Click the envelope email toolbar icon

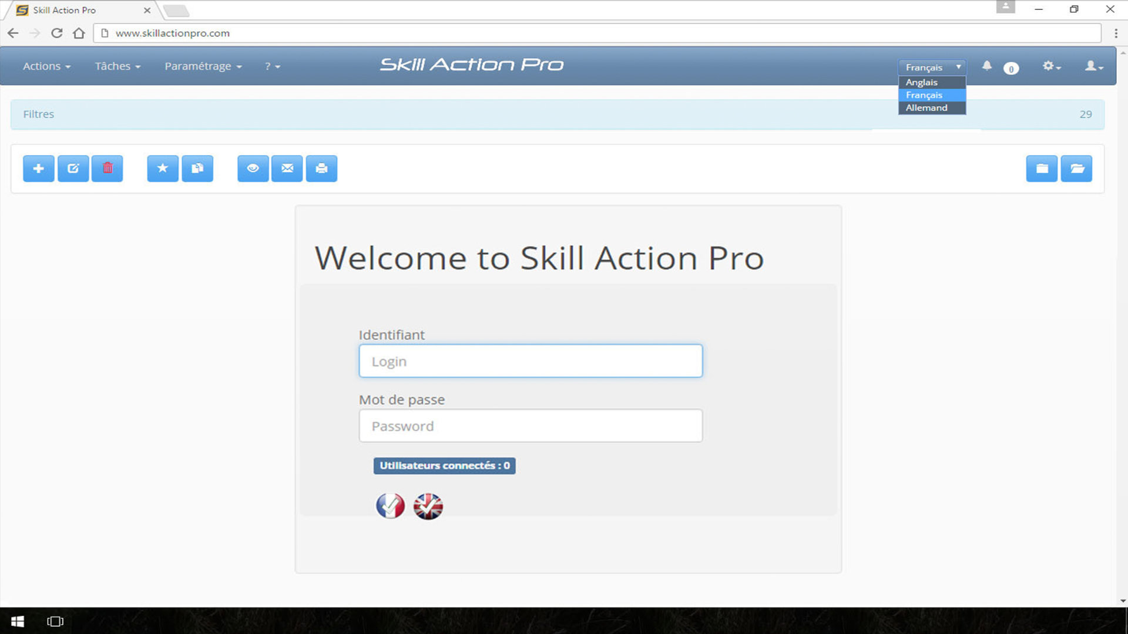pos(287,168)
